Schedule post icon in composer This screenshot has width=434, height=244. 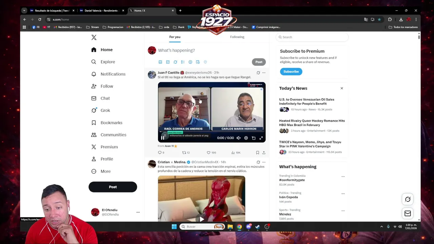coord(198,62)
